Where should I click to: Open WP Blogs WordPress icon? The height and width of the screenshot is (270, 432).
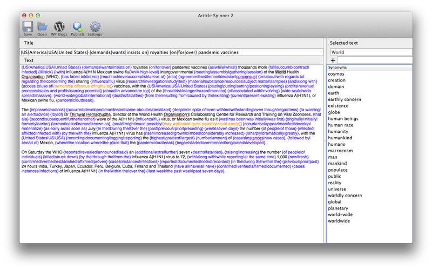coord(59,29)
